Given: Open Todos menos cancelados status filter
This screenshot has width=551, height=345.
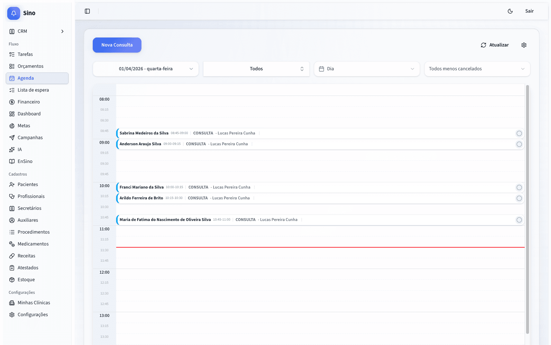Looking at the screenshot, I should (x=477, y=69).
